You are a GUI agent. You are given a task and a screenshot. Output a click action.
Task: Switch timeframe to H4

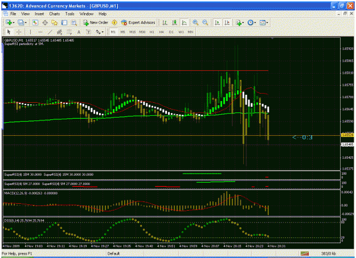click(161, 32)
